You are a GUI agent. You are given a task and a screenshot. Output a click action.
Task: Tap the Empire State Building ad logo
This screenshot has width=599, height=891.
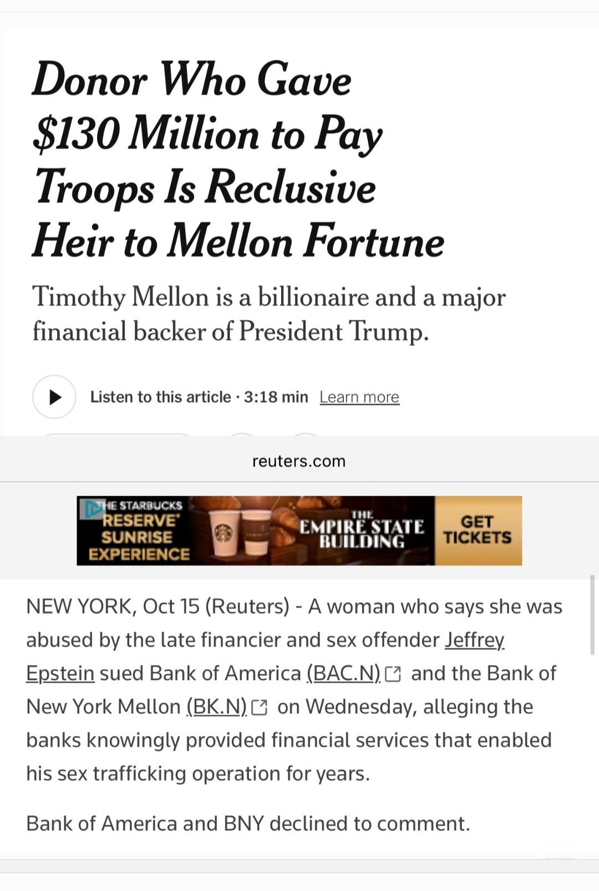(362, 531)
